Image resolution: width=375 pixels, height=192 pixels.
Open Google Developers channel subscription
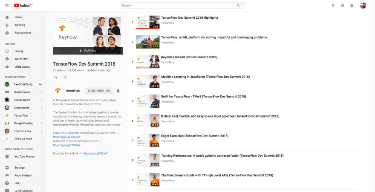23,123
